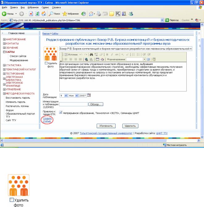Open the Сервис menu

[45, 7]
